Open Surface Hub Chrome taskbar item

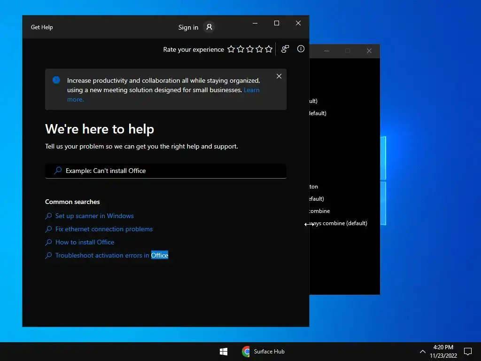[263, 352]
